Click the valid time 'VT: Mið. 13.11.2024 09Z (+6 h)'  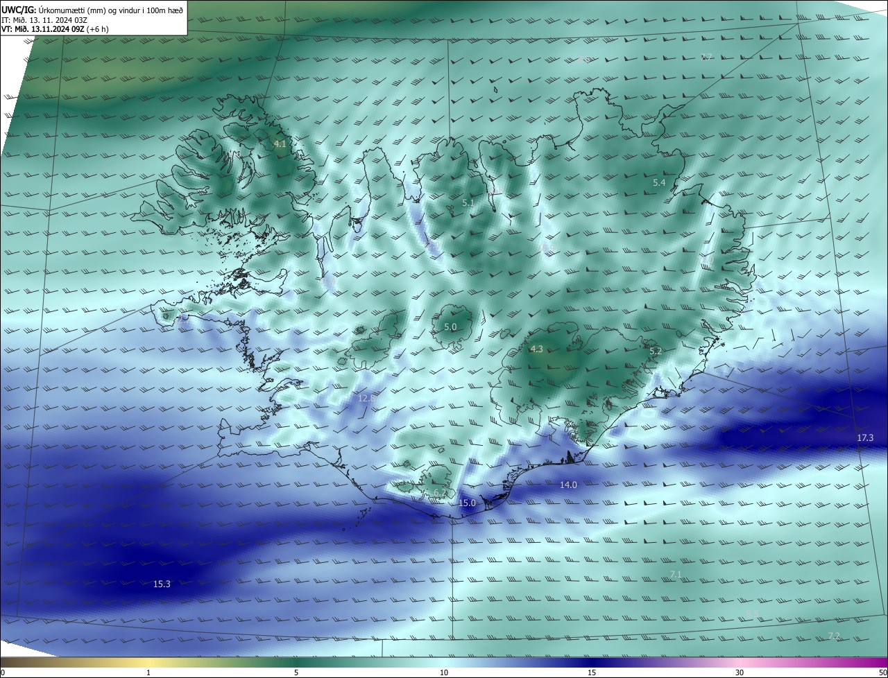click(55, 29)
